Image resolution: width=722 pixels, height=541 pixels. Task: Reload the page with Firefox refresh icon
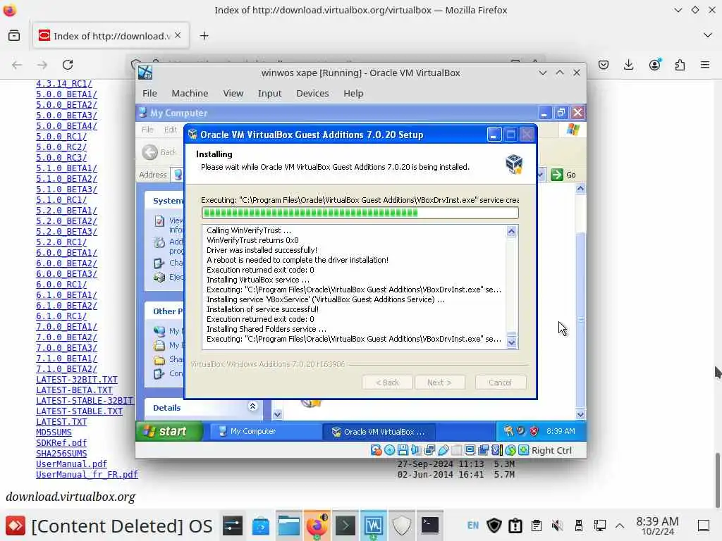click(x=68, y=65)
